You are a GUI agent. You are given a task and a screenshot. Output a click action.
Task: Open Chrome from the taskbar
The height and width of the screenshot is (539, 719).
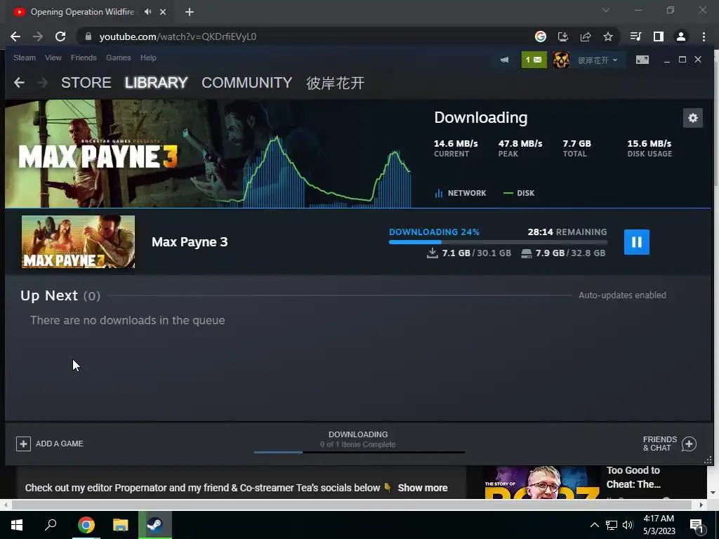tap(86, 525)
